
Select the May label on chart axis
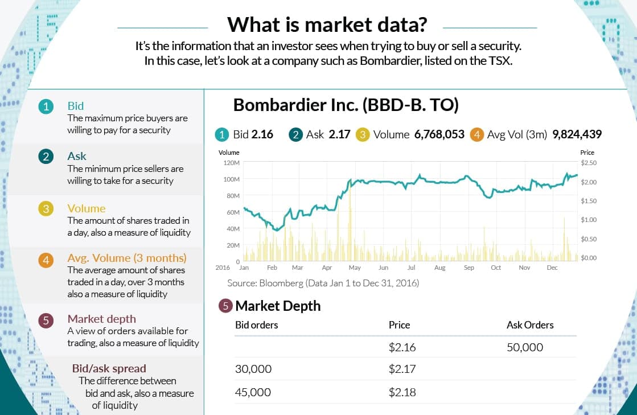(355, 268)
